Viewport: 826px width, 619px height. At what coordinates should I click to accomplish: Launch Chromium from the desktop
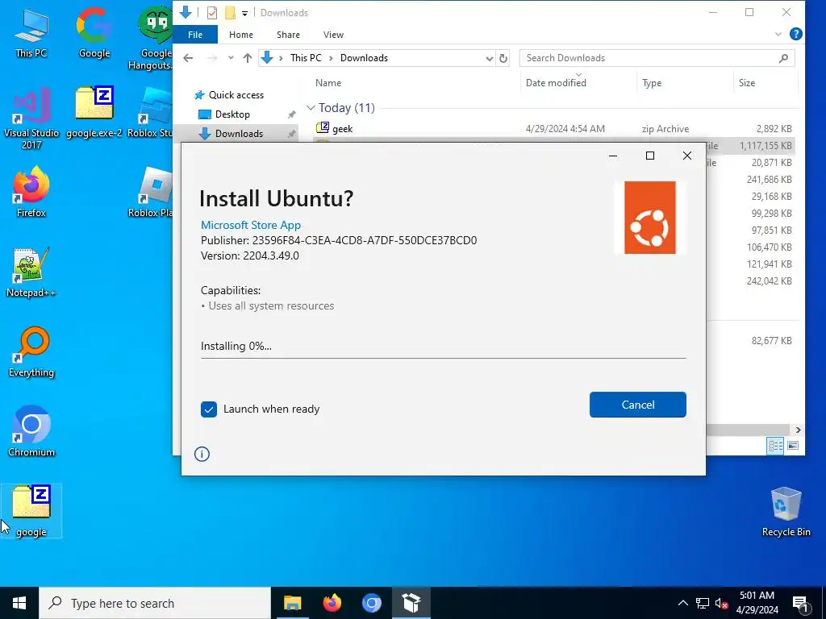[31, 432]
